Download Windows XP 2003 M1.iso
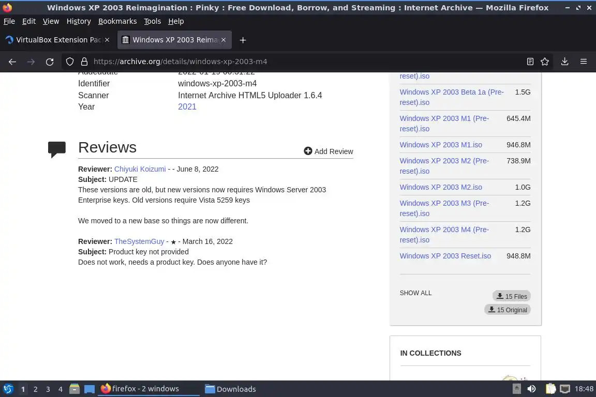Viewport: 596px width, 397px height. (441, 145)
